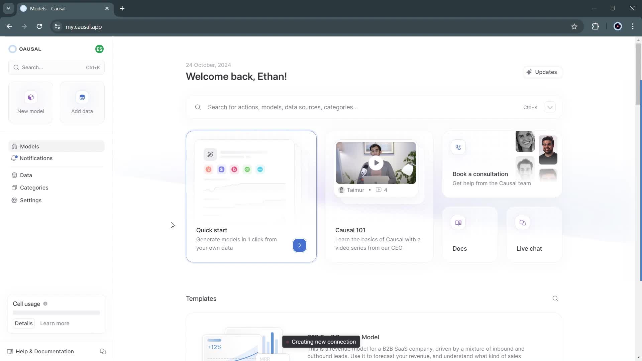The height and width of the screenshot is (361, 642).
Task: Open the Docs card
Action: pyautogui.click(x=469, y=234)
